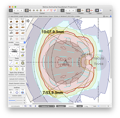Click the 10:07,9.3mm label on diagram
The height and width of the screenshot is (118, 120).
click(53, 32)
